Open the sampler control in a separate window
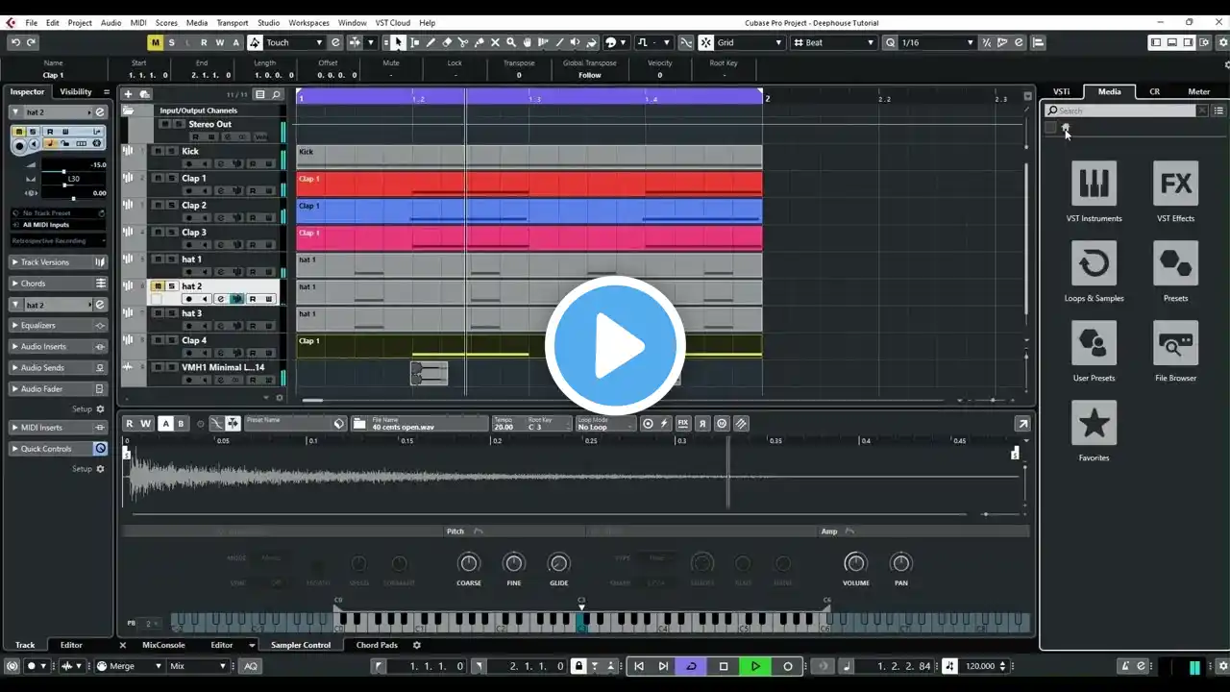 pyautogui.click(x=1022, y=423)
